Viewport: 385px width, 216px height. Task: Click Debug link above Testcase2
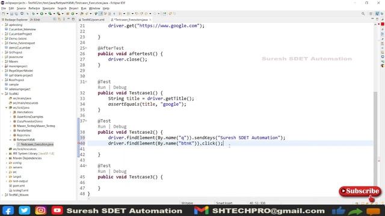tap(120, 127)
